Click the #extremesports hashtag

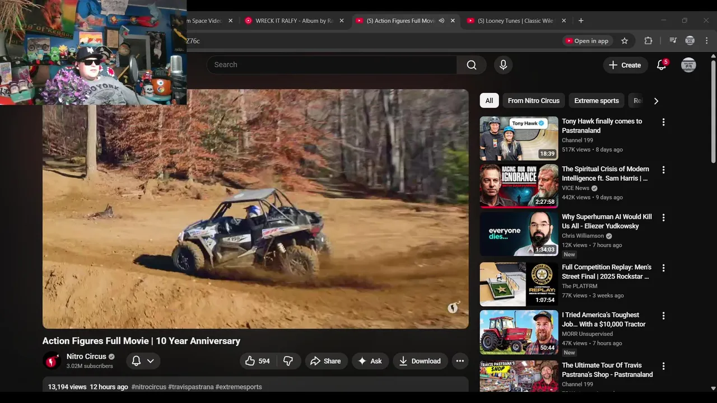[239, 387]
